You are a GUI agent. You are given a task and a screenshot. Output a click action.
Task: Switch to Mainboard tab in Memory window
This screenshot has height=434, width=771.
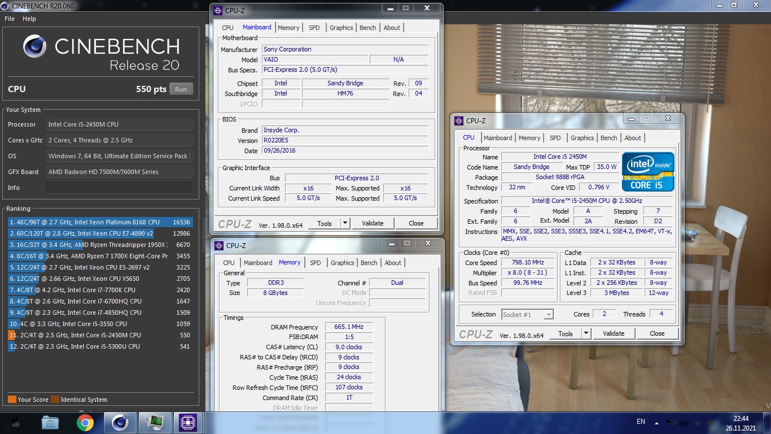click(x=258, y=263)
